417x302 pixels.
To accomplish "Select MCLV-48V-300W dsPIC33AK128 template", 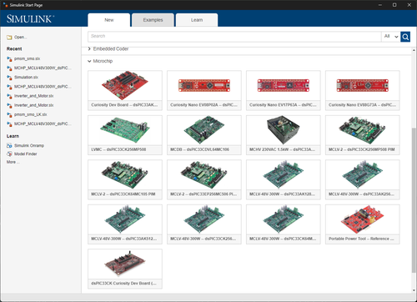I will (x=284, y=179).
